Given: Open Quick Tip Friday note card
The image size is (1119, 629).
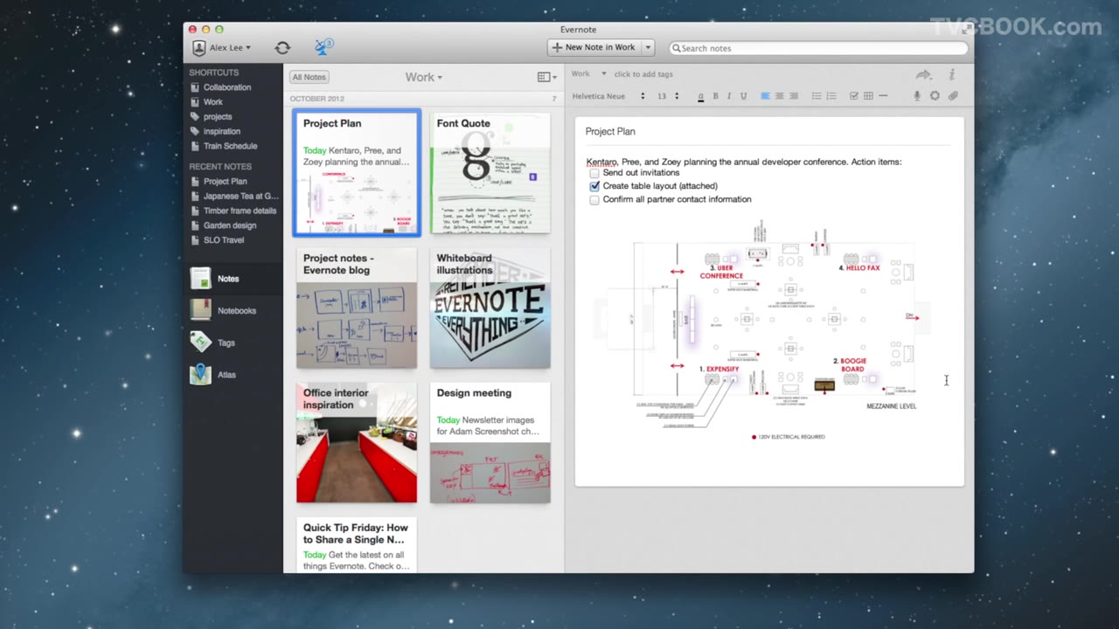Looking at the screenshot, I should click(357, 545).
